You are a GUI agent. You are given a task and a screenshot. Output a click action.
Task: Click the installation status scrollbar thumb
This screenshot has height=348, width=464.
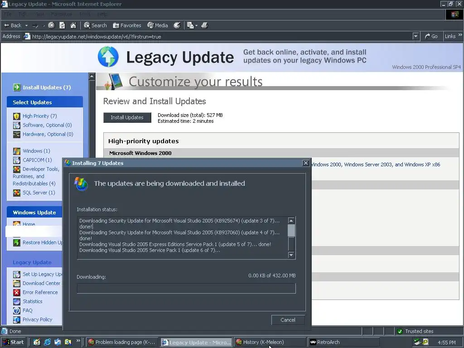291,230
